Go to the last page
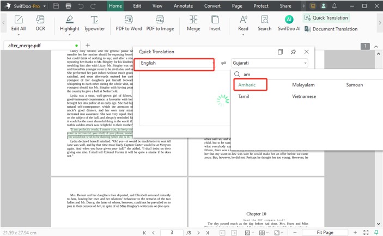 click(207, 233)
